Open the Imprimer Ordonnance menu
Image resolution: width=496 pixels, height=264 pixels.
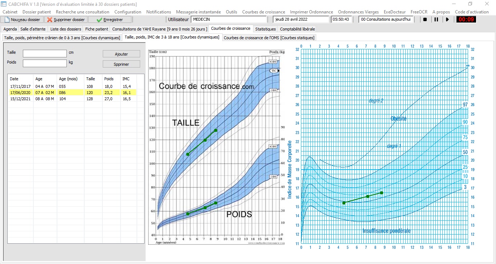[x=311, y=12]
